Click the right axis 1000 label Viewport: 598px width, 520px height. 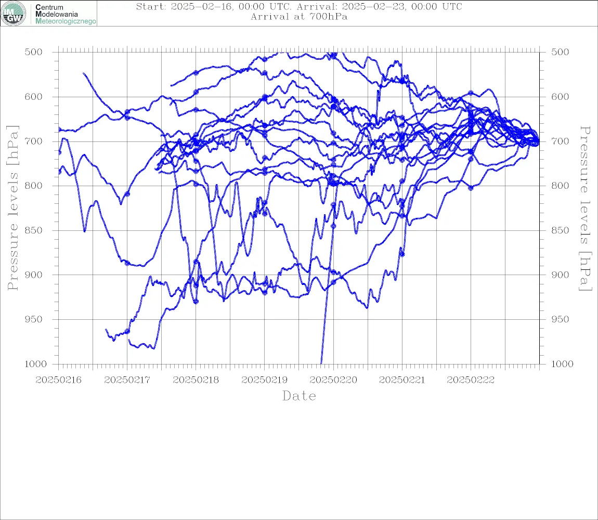[563, 364]
